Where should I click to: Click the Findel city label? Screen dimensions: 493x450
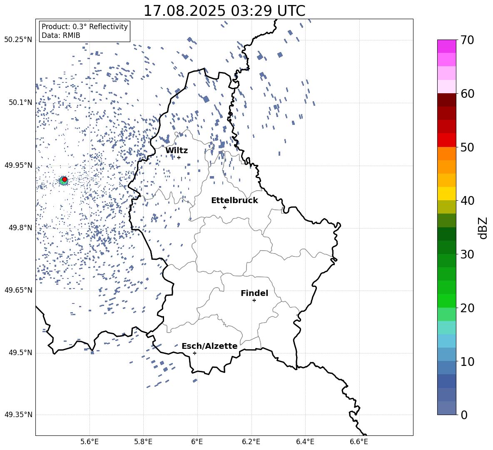[x=254, y=293]
